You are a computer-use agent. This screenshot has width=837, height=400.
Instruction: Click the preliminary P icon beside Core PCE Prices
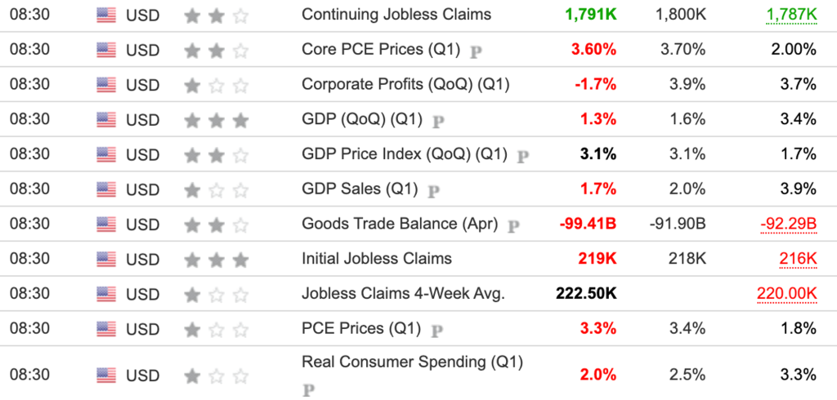(x=477, y=51)
